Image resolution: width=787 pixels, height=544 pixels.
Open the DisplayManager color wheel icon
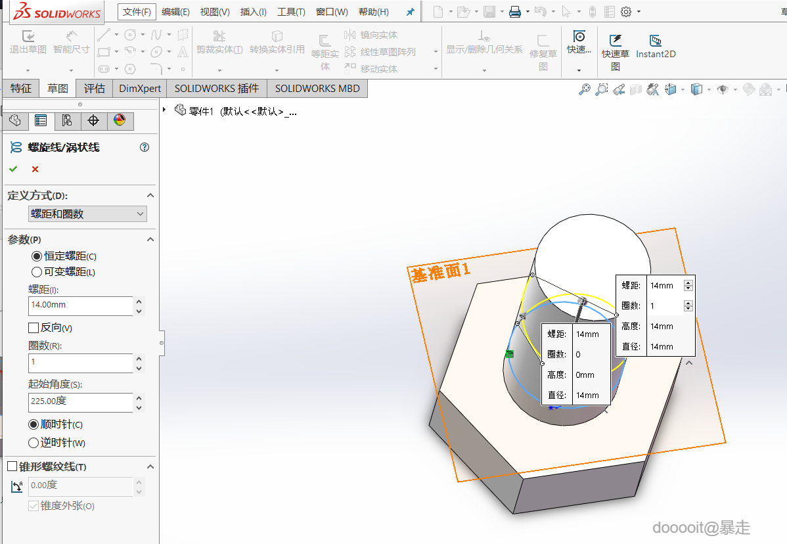119,121
